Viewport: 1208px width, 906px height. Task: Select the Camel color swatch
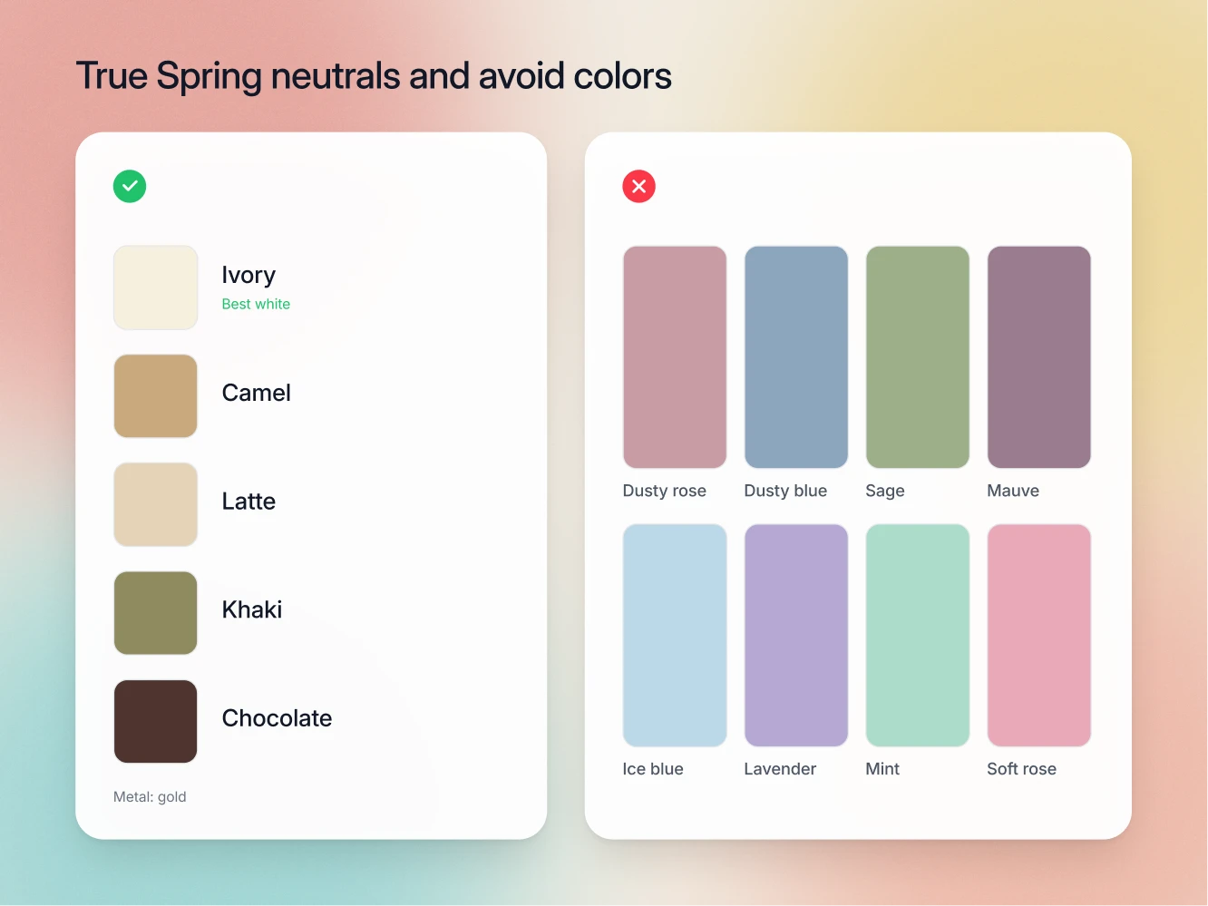point(156,396)
